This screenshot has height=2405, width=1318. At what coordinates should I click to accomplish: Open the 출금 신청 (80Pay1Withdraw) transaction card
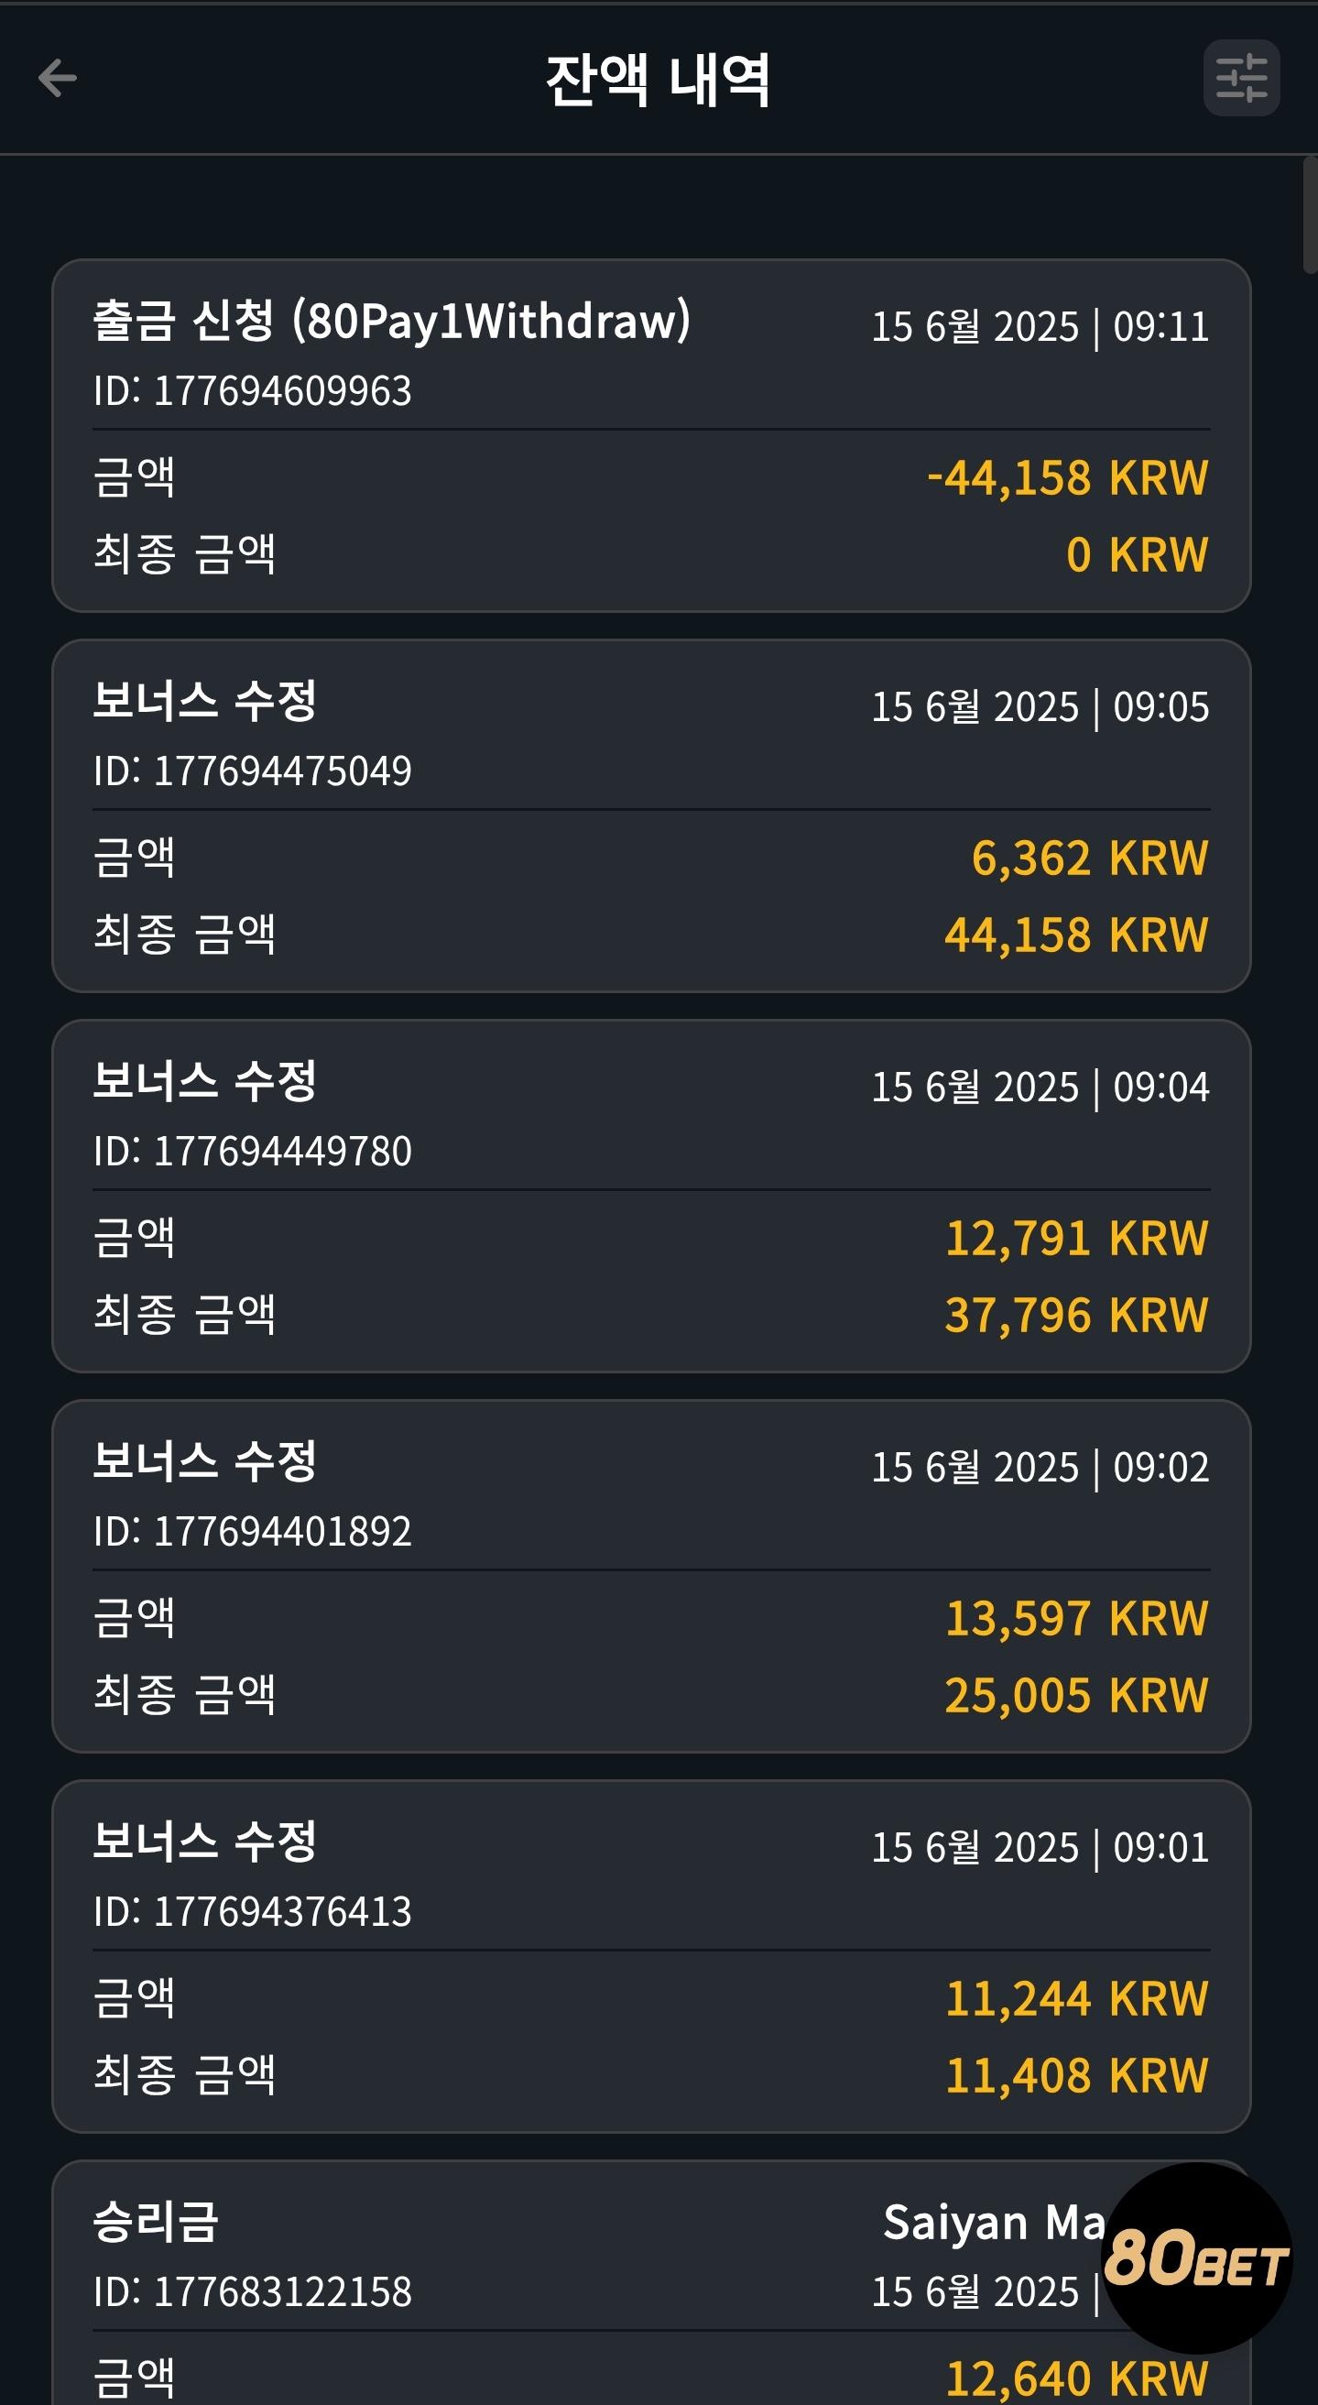point(650,435)
